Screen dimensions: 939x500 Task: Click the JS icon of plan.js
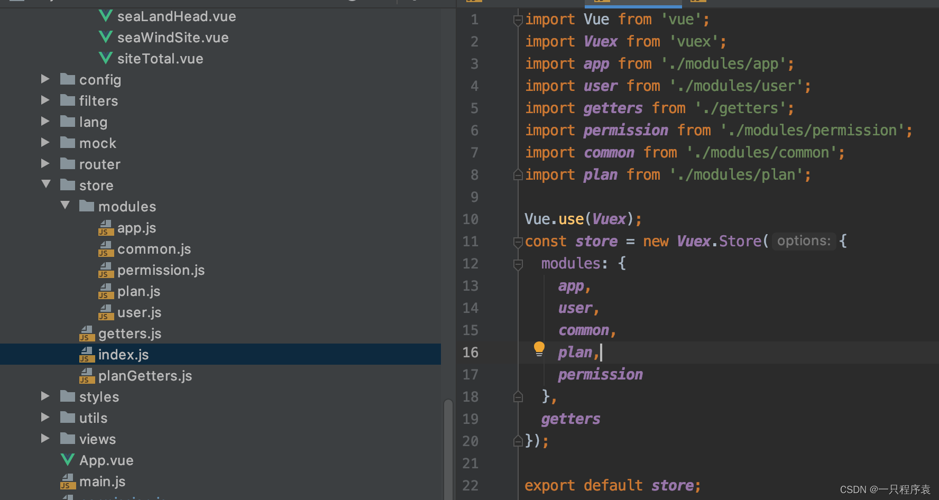click(106, 291)
